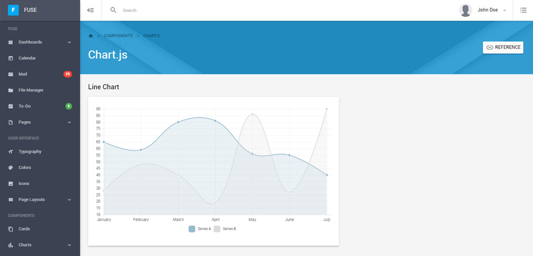Click the Series B data point at April
Image resolution: width=533 pixels, height=256 pixels.
coord(215,203)
